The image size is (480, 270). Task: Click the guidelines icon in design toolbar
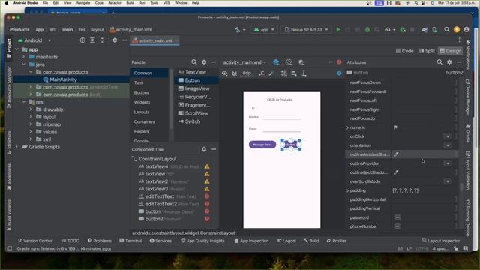(304, 73)
